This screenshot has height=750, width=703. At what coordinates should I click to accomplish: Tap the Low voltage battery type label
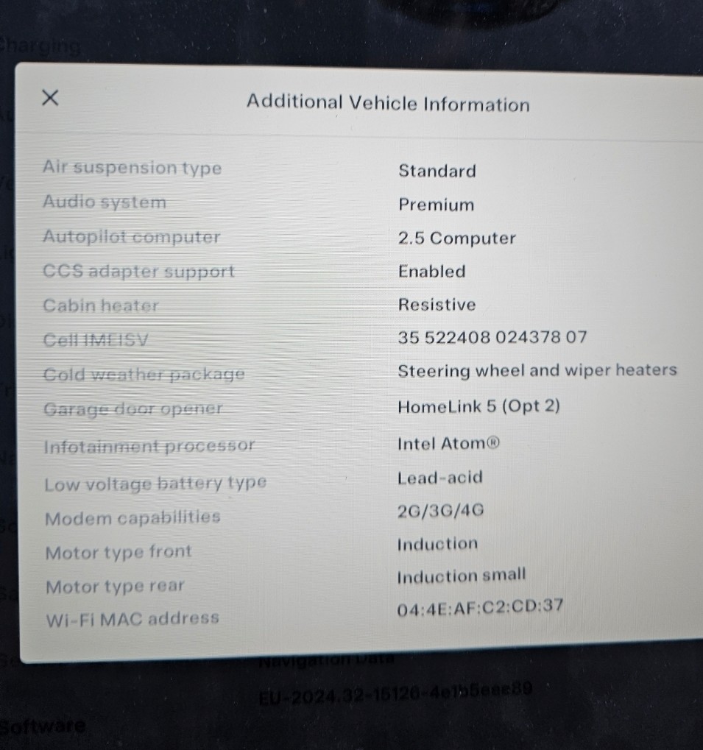(155, 484)
